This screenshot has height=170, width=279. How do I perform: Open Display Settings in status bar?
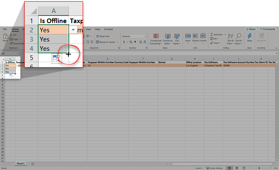[x=214, y=168]
